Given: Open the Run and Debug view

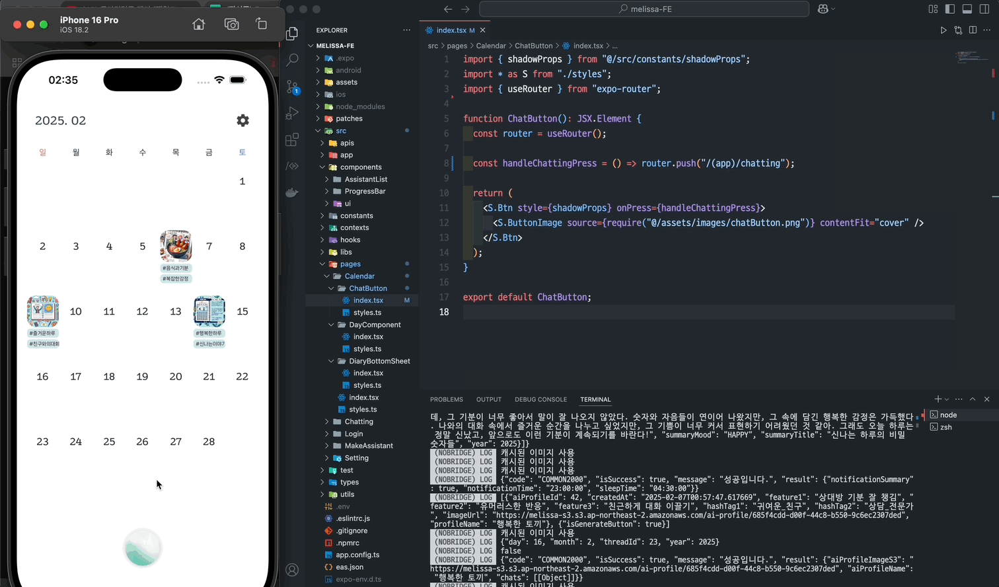Looking at the screenshot, I should tap(292, 113).
